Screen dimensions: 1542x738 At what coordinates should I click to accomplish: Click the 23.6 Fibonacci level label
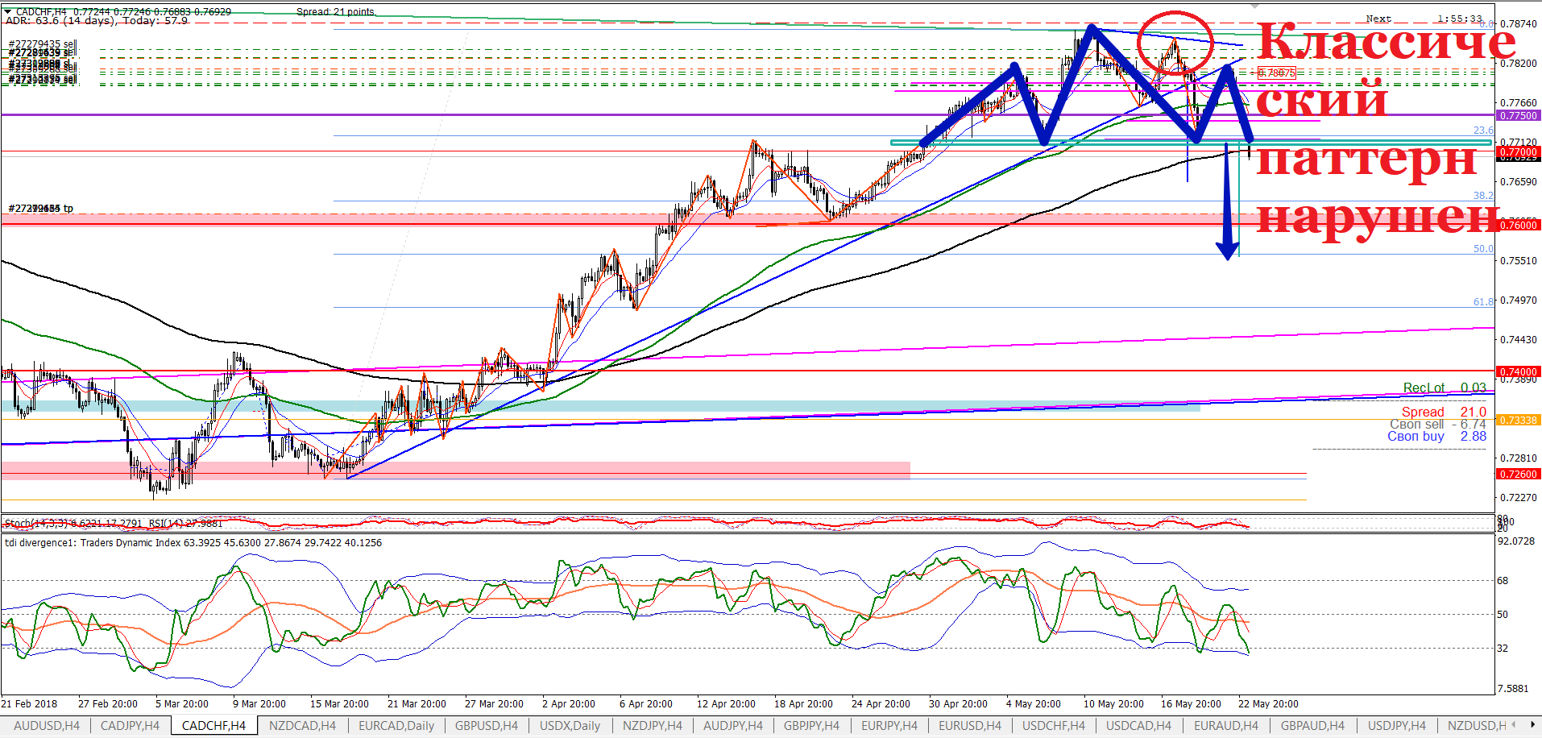tap(1483, 131)
